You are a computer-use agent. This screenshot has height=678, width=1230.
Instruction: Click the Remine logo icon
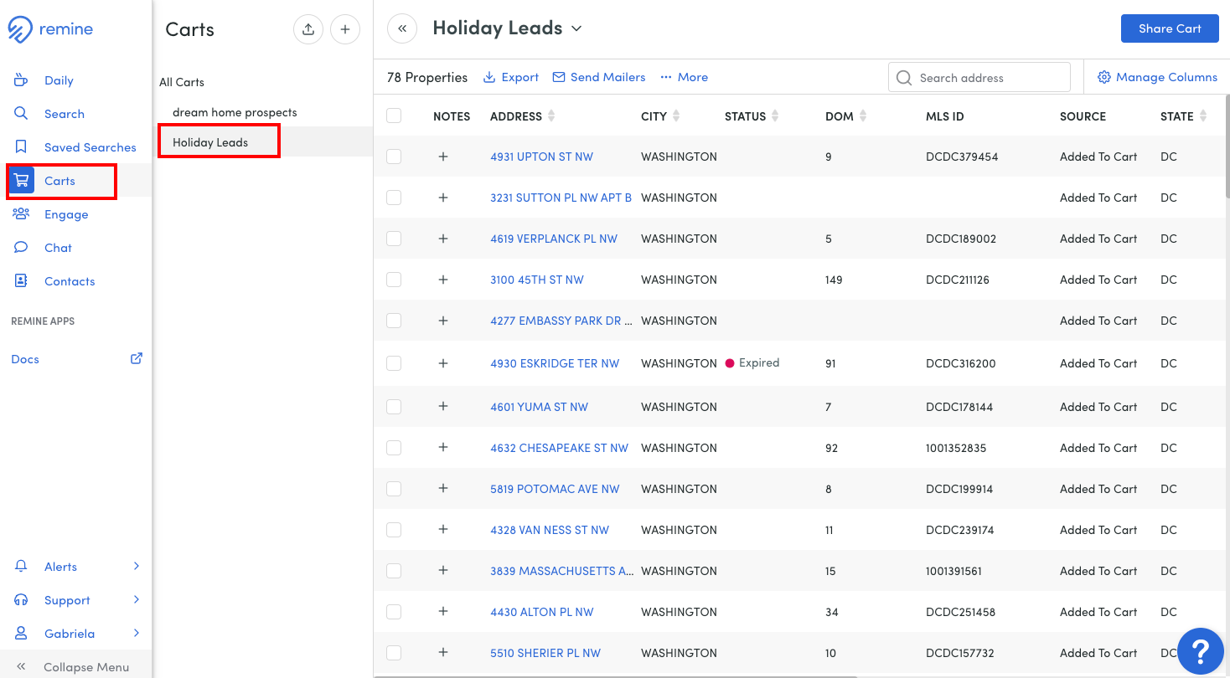tap(20, 30)
